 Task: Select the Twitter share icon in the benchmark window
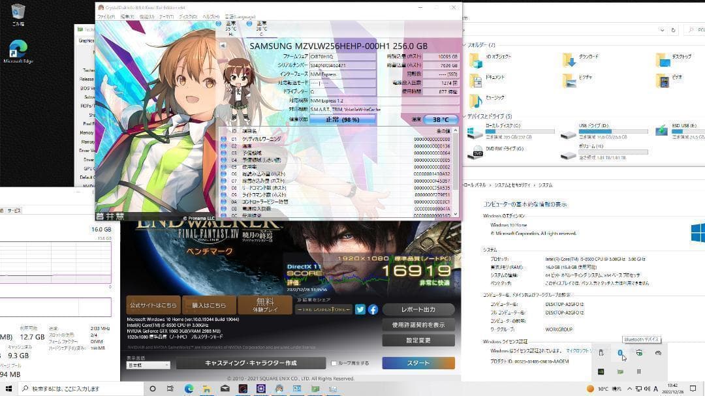[x=360, y=309]
